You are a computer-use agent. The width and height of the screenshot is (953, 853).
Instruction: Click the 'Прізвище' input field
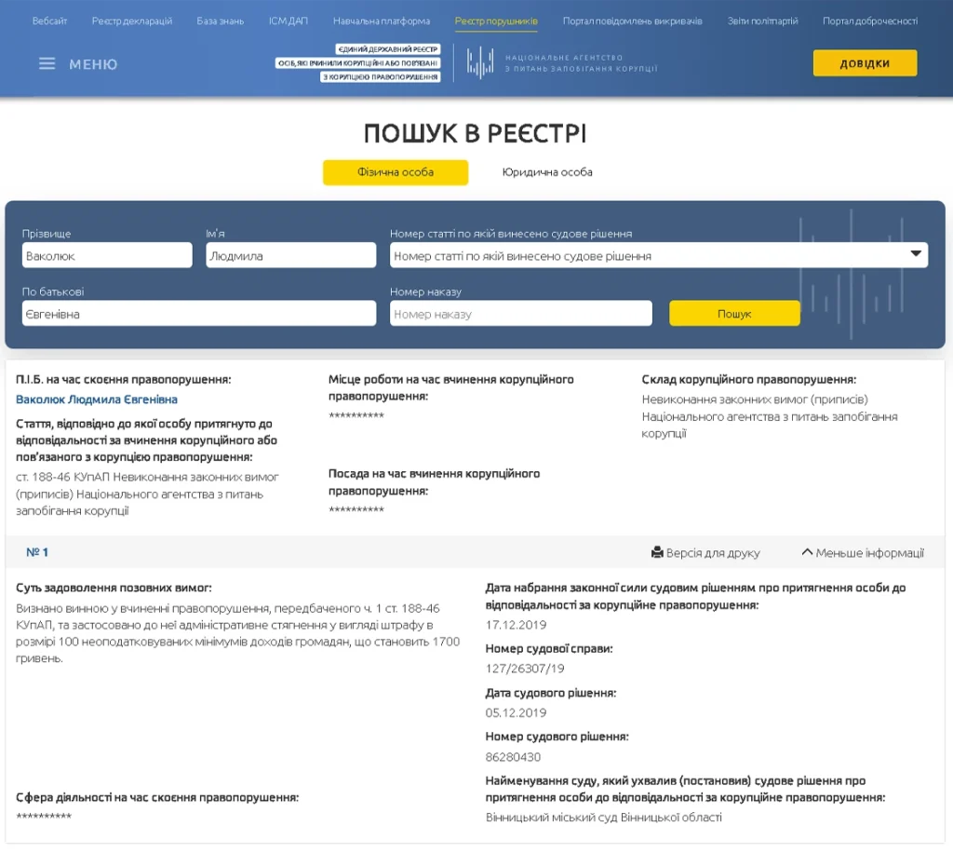point(107,255)
